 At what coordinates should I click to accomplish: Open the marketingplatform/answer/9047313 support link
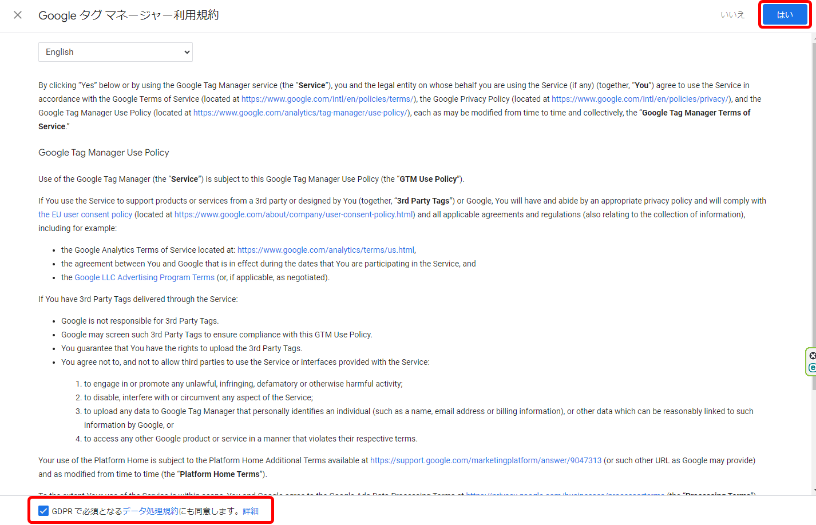(486, 460)
